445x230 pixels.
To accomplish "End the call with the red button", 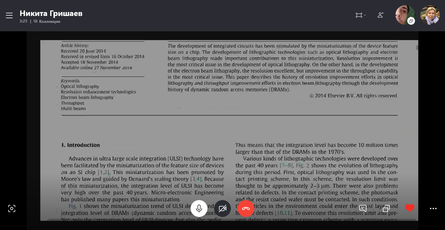I will [x=246, y=208].
